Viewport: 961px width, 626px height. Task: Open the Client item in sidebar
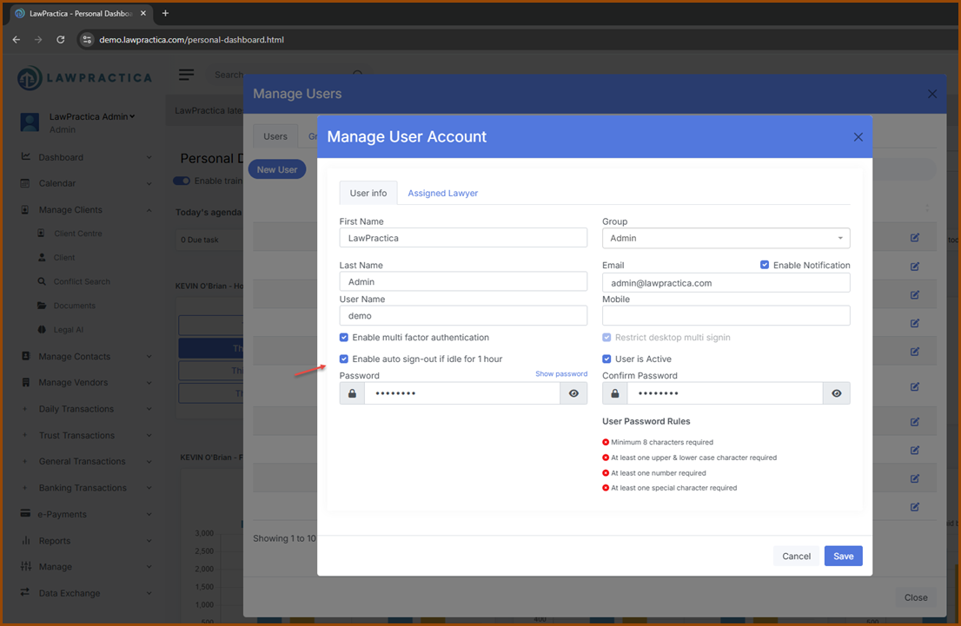point(63,257)
